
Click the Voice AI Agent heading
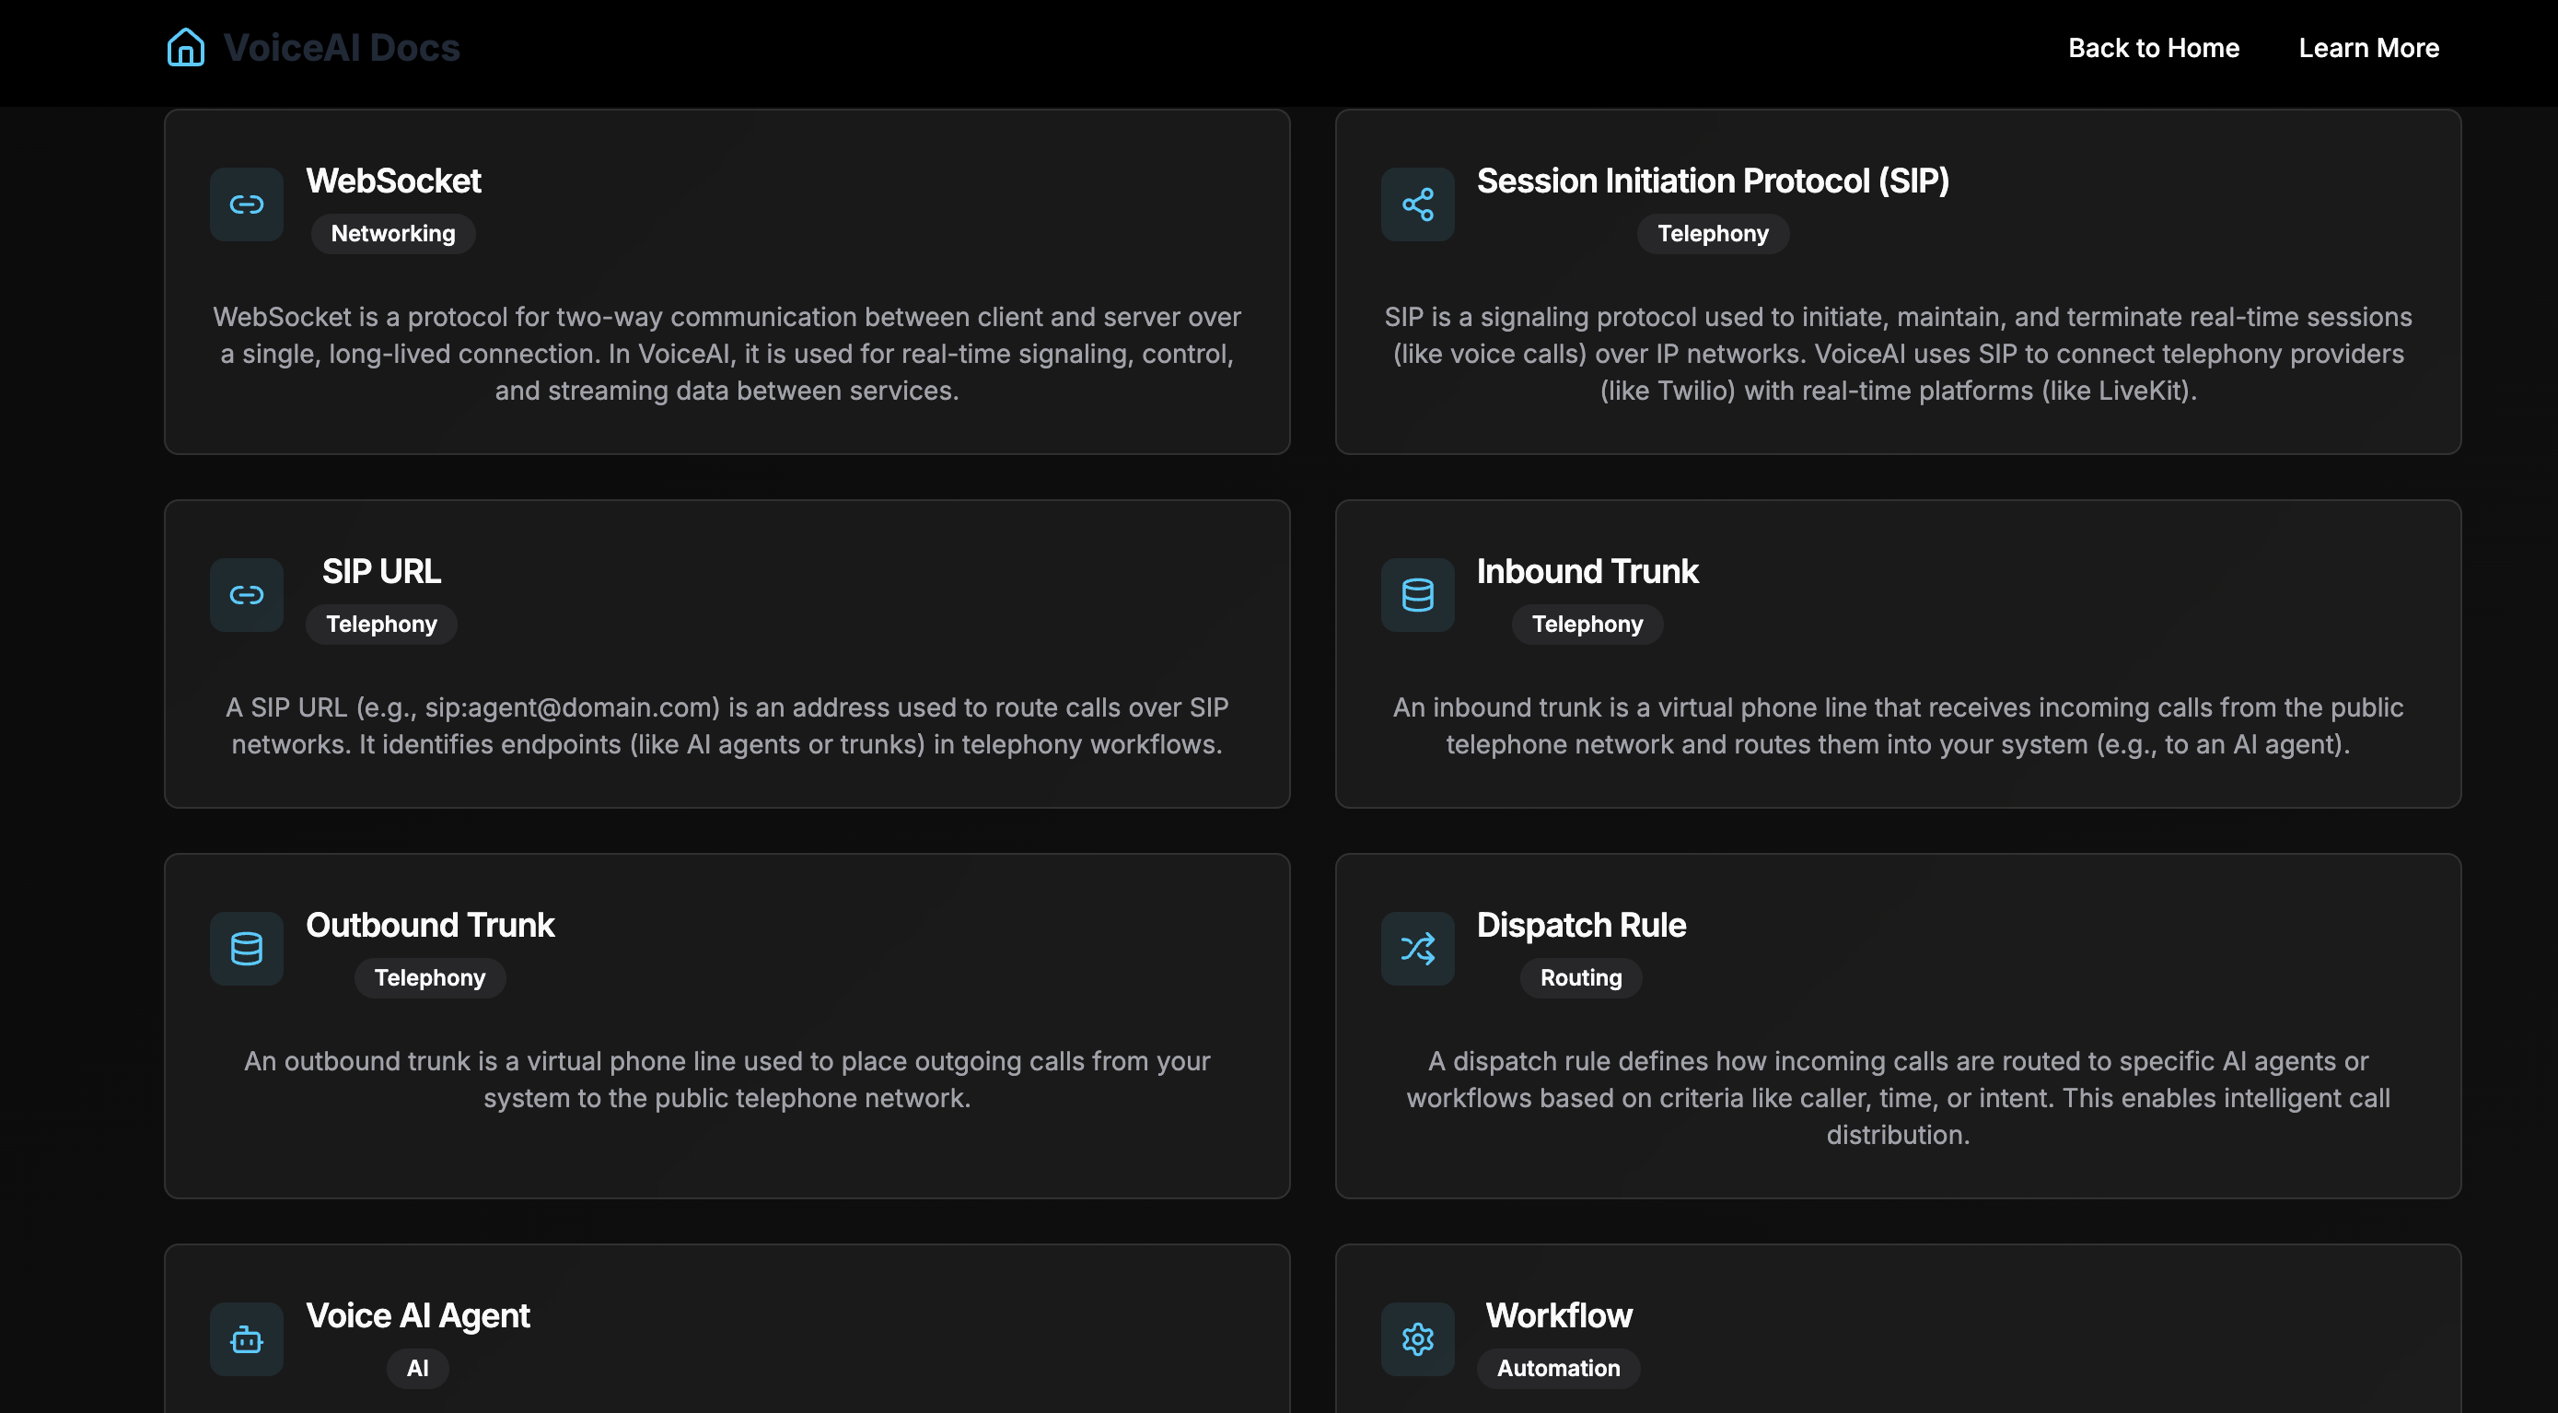(417, 1315)
